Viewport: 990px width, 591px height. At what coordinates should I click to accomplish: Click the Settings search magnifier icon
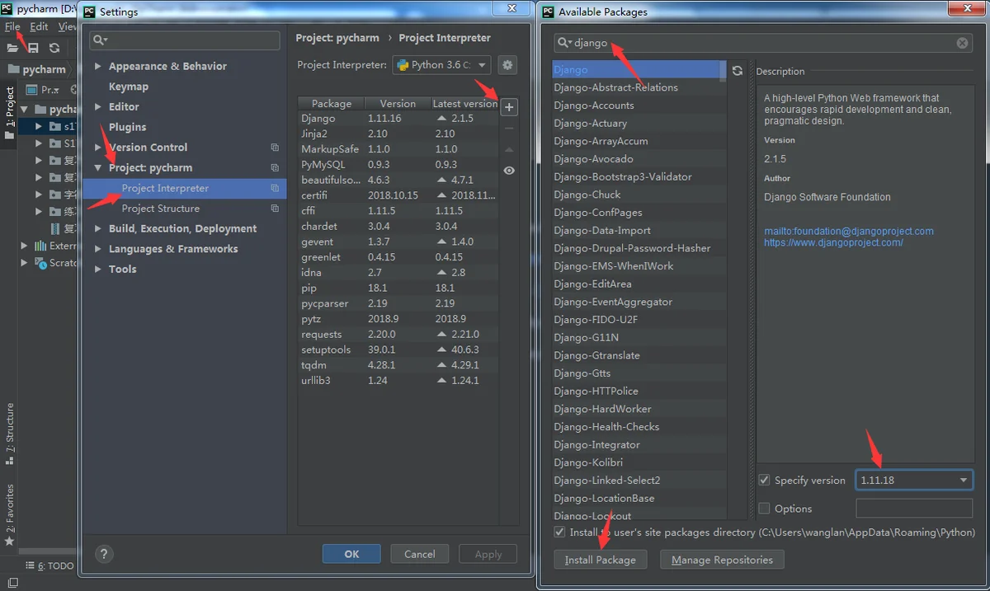(99, 40)
